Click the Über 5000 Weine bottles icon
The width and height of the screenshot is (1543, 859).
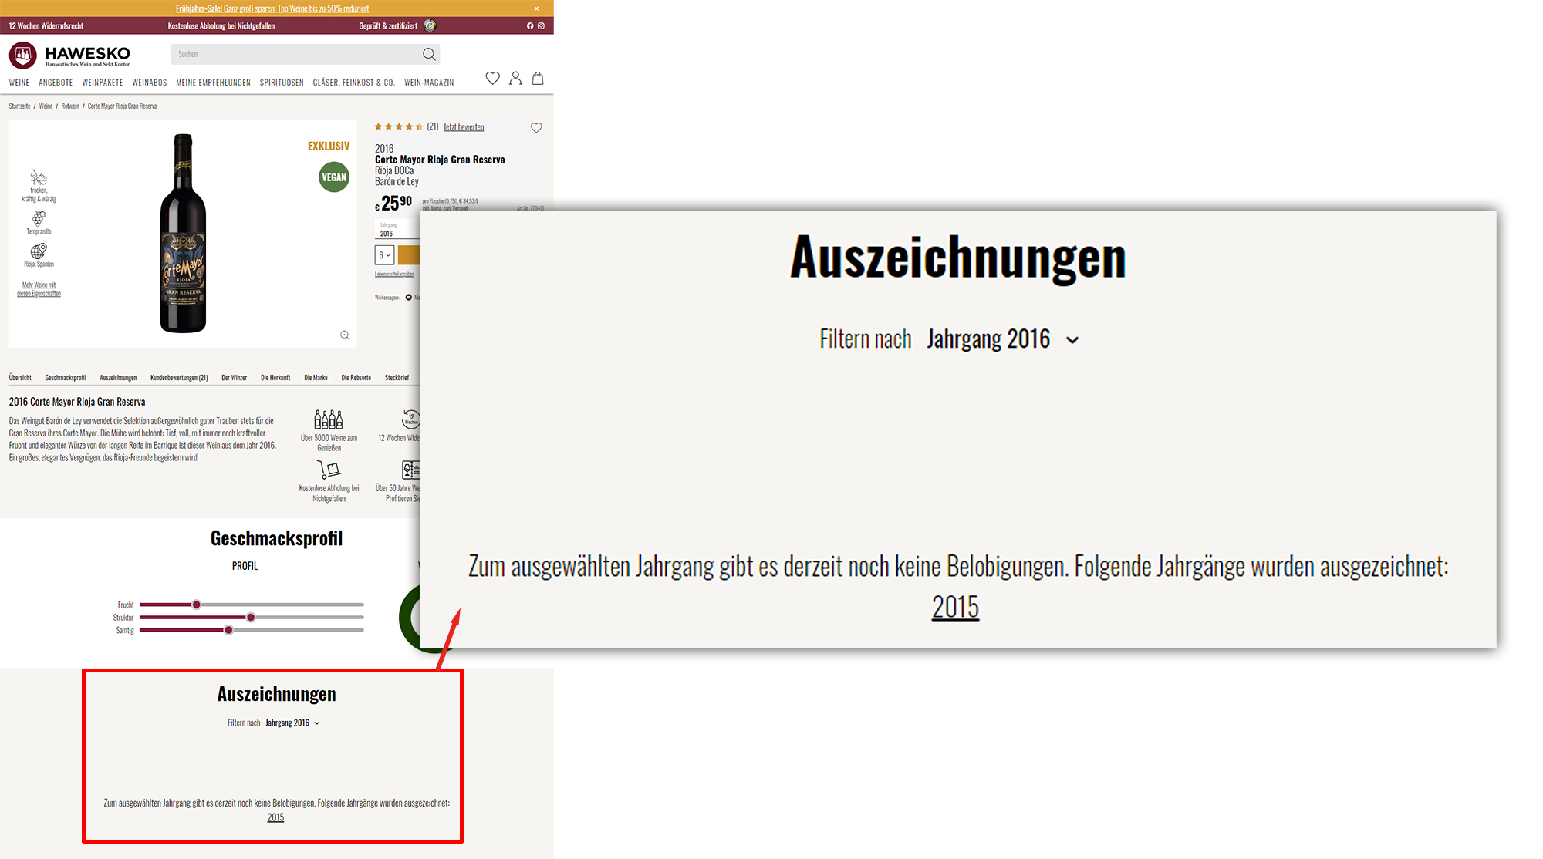pos(329,419)
